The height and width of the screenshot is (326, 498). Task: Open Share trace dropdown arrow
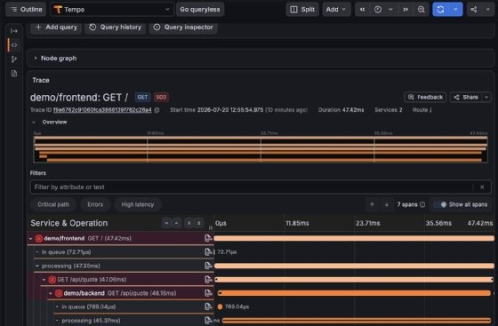[x=486, y=97]
